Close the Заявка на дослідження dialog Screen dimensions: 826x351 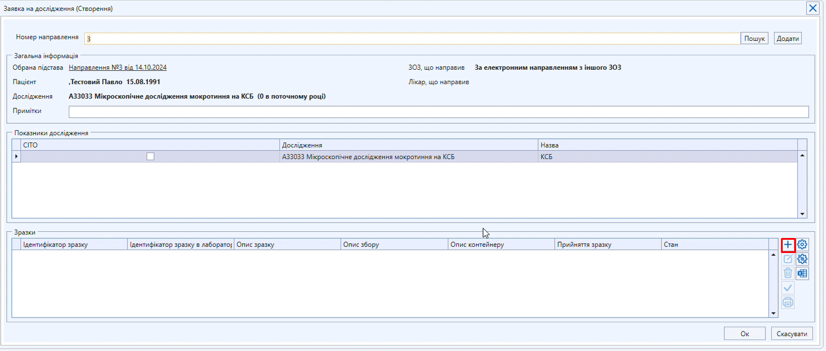pos(813,8)
